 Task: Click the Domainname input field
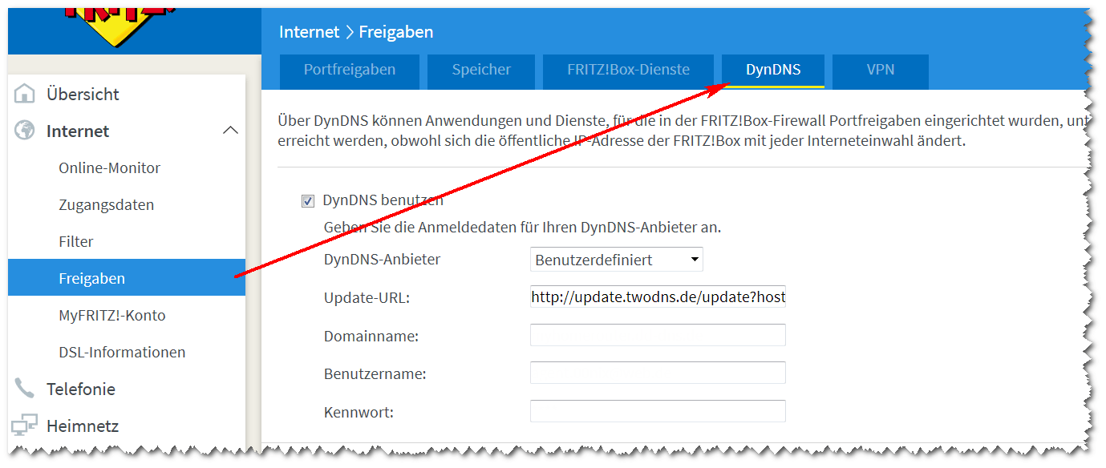pos(657,334)
